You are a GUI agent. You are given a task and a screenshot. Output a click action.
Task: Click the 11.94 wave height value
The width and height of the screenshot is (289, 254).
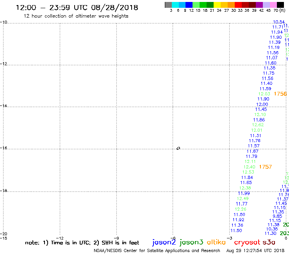pos(277,32)
